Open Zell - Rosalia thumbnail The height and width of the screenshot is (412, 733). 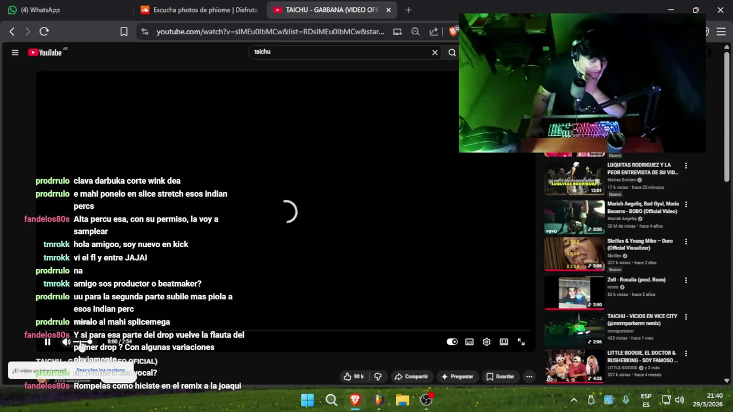pos(574,292)
